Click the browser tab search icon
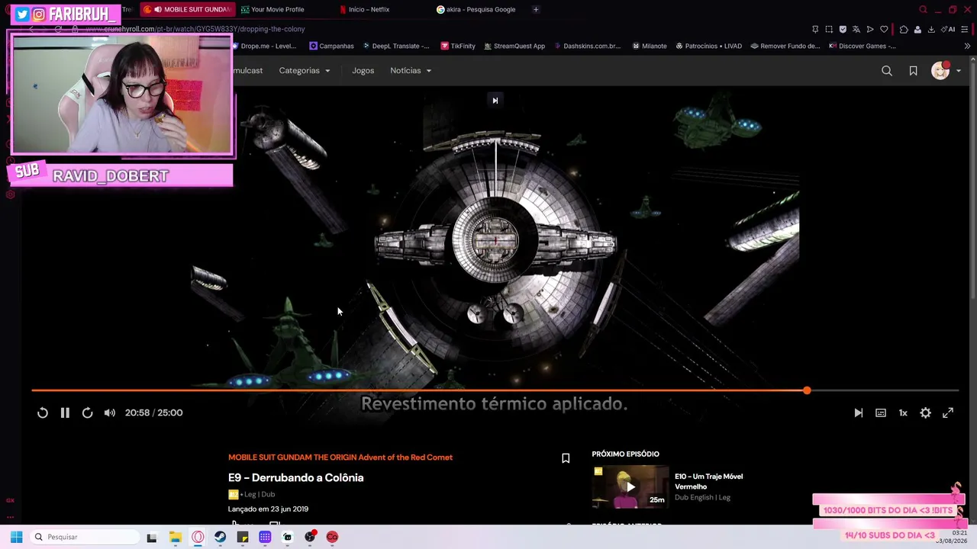The image size is (977, 549). 923,9
